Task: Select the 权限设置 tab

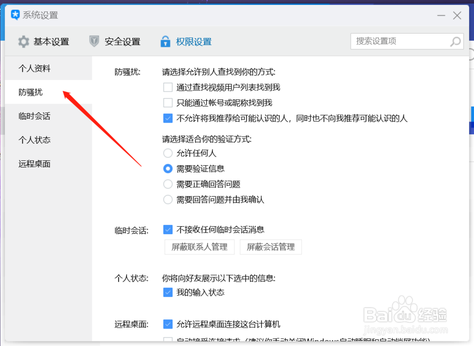Action: tap(186, 42)
